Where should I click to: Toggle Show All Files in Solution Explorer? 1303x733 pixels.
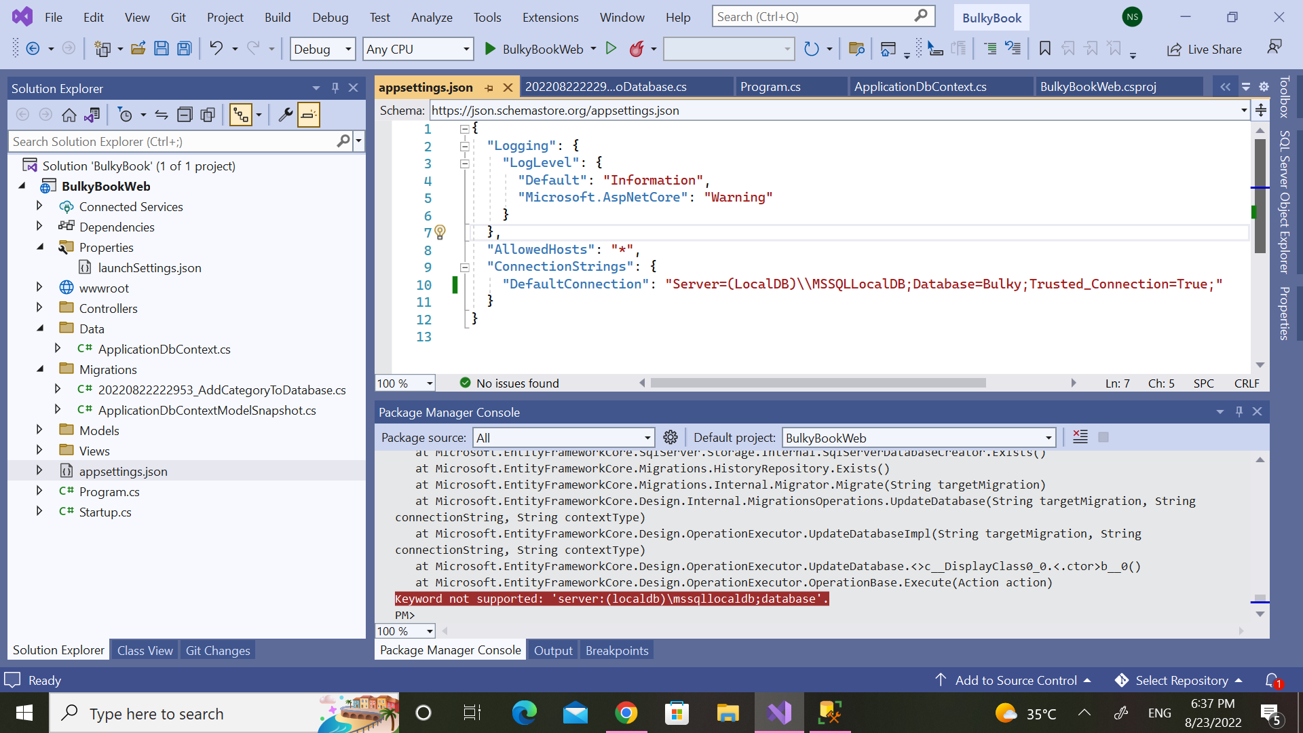[x=208, y=115]
